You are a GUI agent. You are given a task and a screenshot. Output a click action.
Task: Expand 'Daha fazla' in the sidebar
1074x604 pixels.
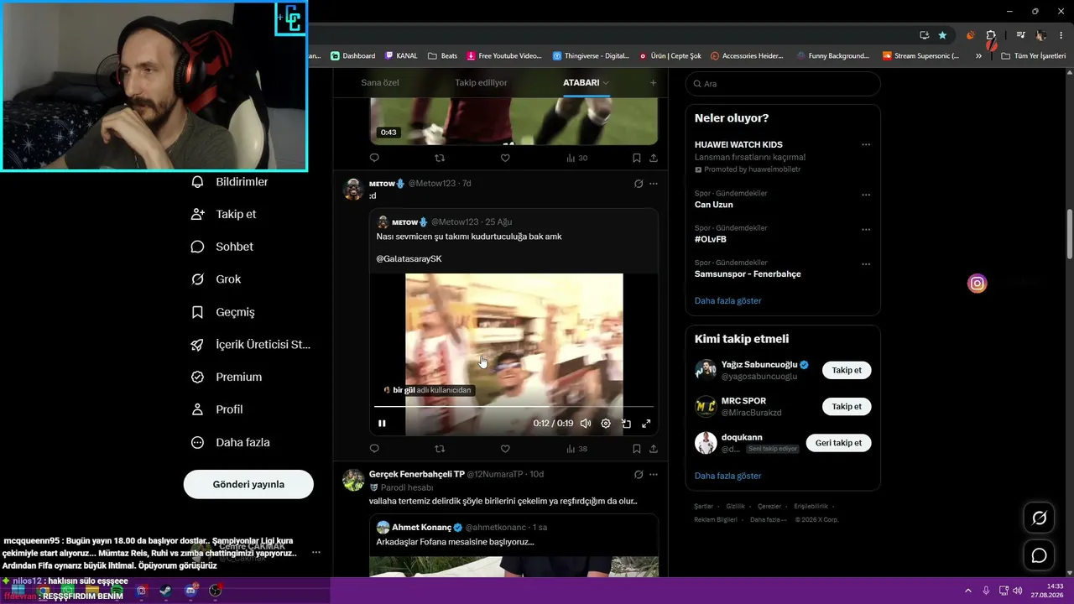(231, 442)
